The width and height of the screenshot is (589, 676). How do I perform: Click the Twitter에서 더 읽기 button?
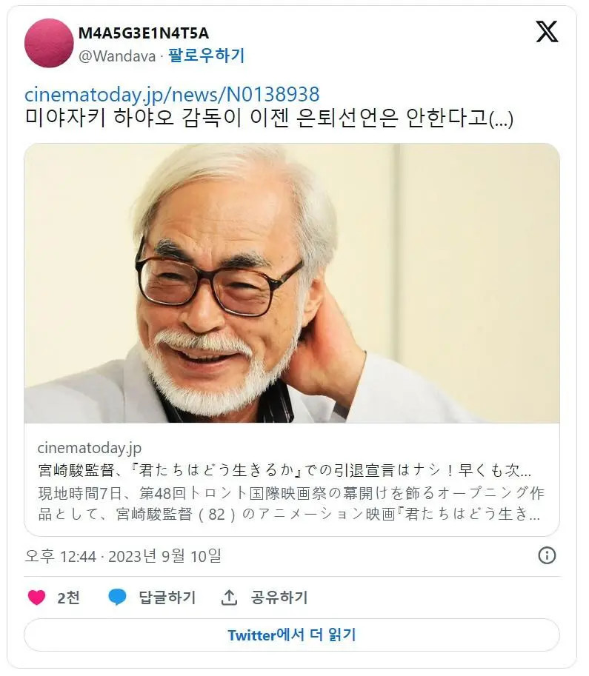(x=292, y=635)
